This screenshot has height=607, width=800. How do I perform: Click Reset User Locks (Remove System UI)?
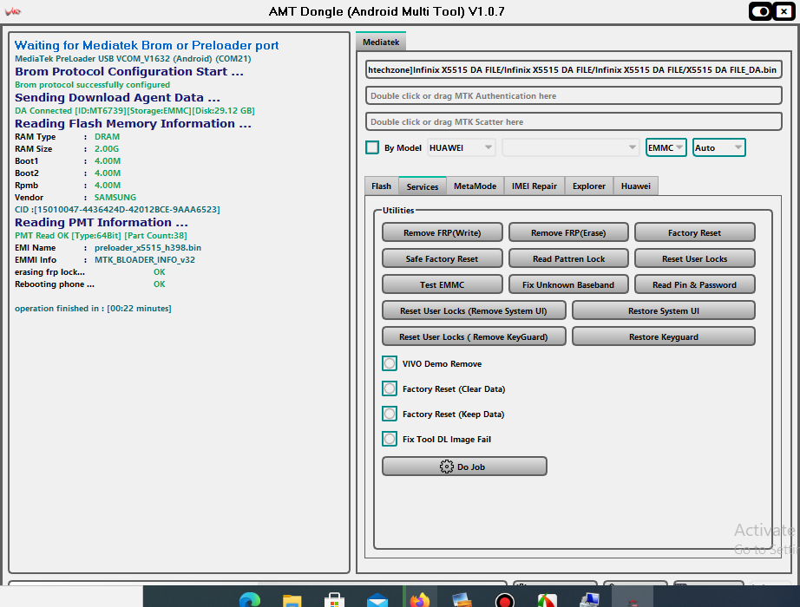[474, 310]
